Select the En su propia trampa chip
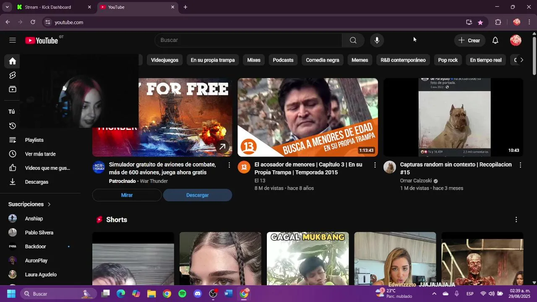This screenshot has height=302, width=537. 213,60
